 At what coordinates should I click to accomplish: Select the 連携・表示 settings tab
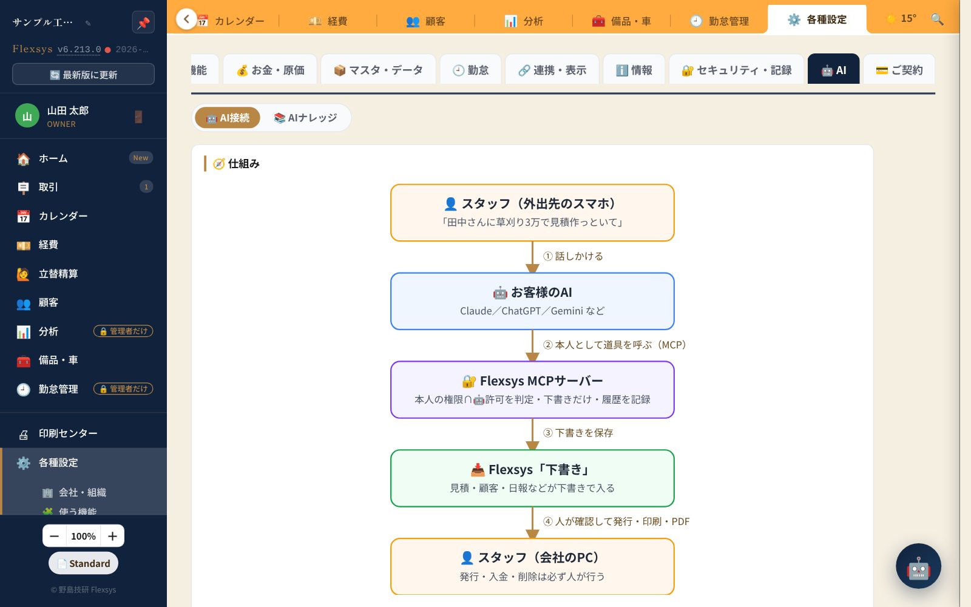pyautogui.click(x=552, y=70)
